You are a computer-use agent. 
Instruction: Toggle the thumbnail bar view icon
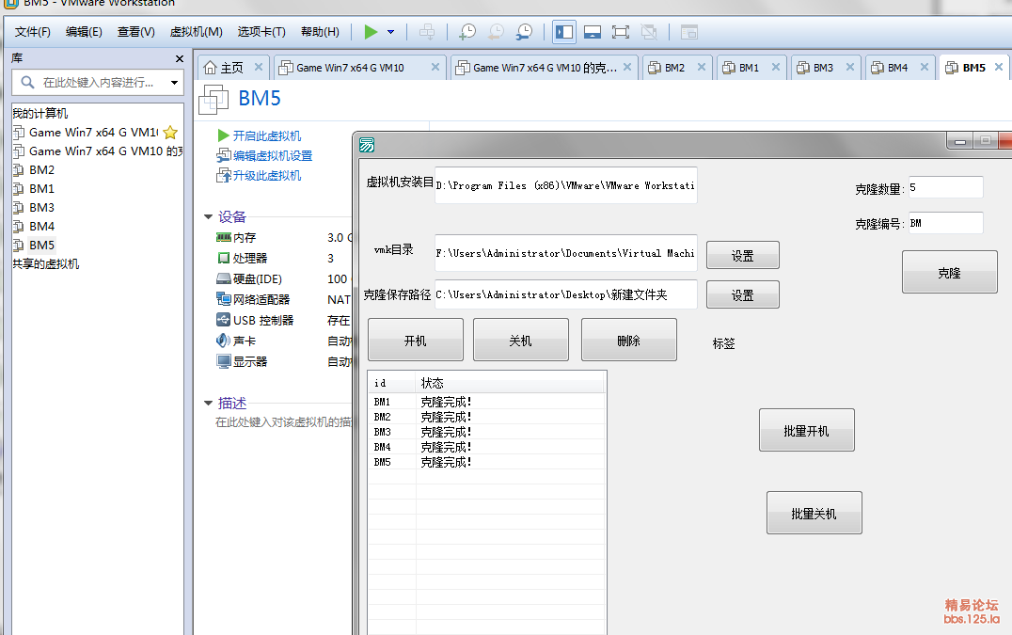(x=593, y=32)
